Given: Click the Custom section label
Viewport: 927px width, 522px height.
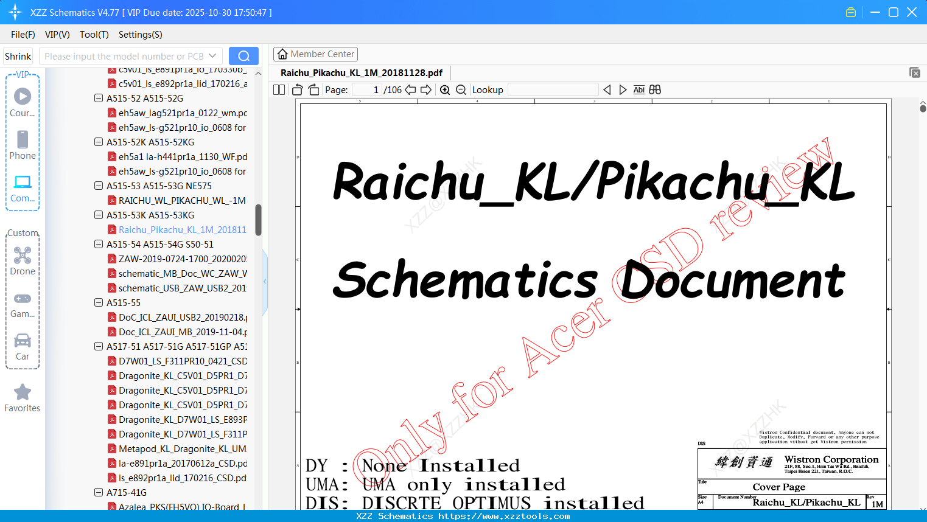Looking at the screenshot, I should click(x=23, y=233).
